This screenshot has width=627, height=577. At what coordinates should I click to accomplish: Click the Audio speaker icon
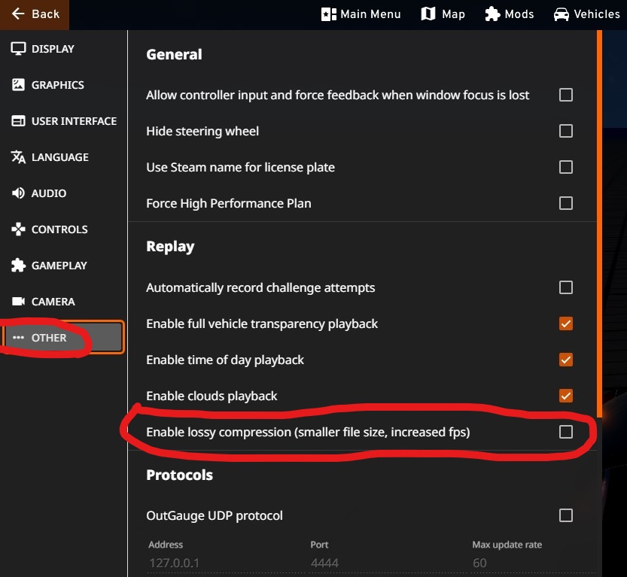18,193
